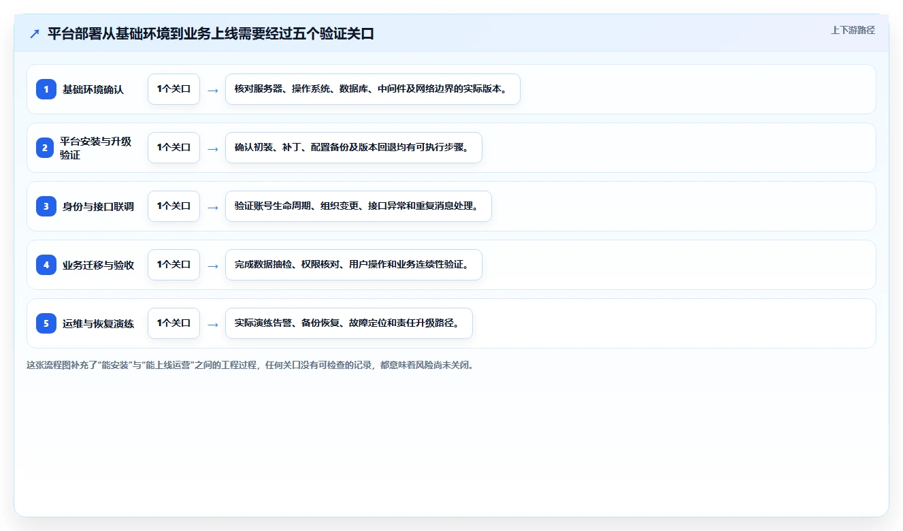Click the 身份与接口联调 step label
Image resolution: width=903 pixels, height=531 pixels.
(x=98, y=206)
